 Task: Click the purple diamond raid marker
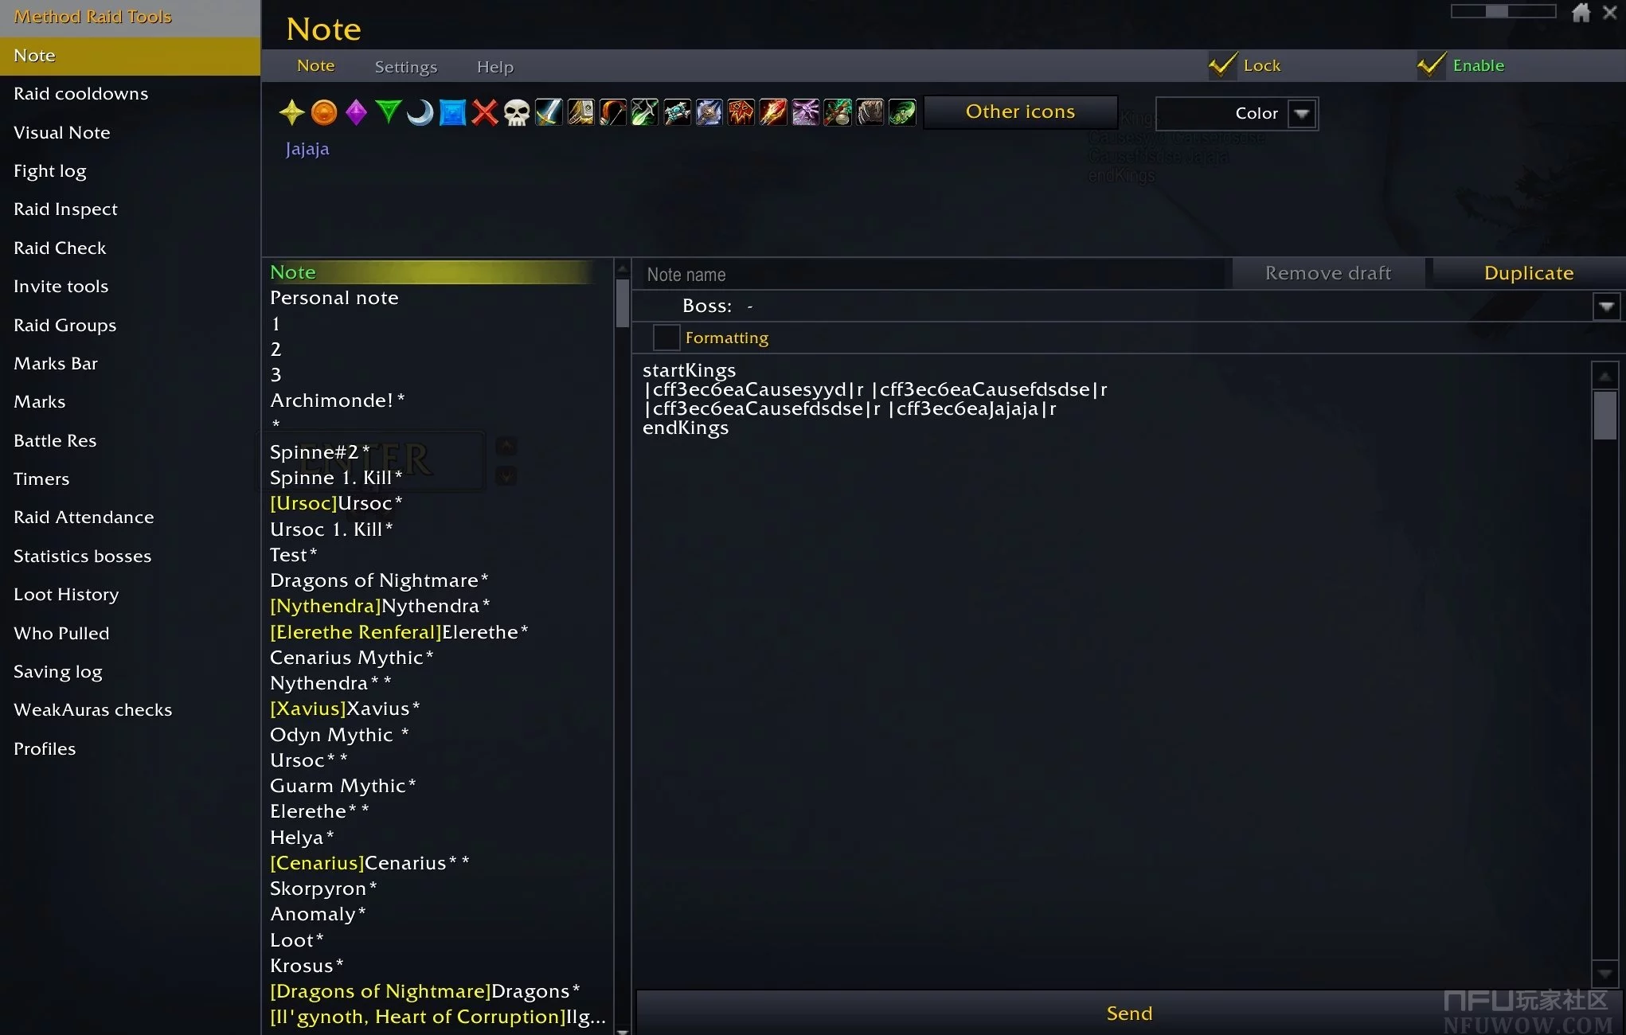click(x=356, y=112)
